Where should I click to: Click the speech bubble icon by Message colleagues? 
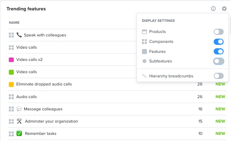(19, 109)
